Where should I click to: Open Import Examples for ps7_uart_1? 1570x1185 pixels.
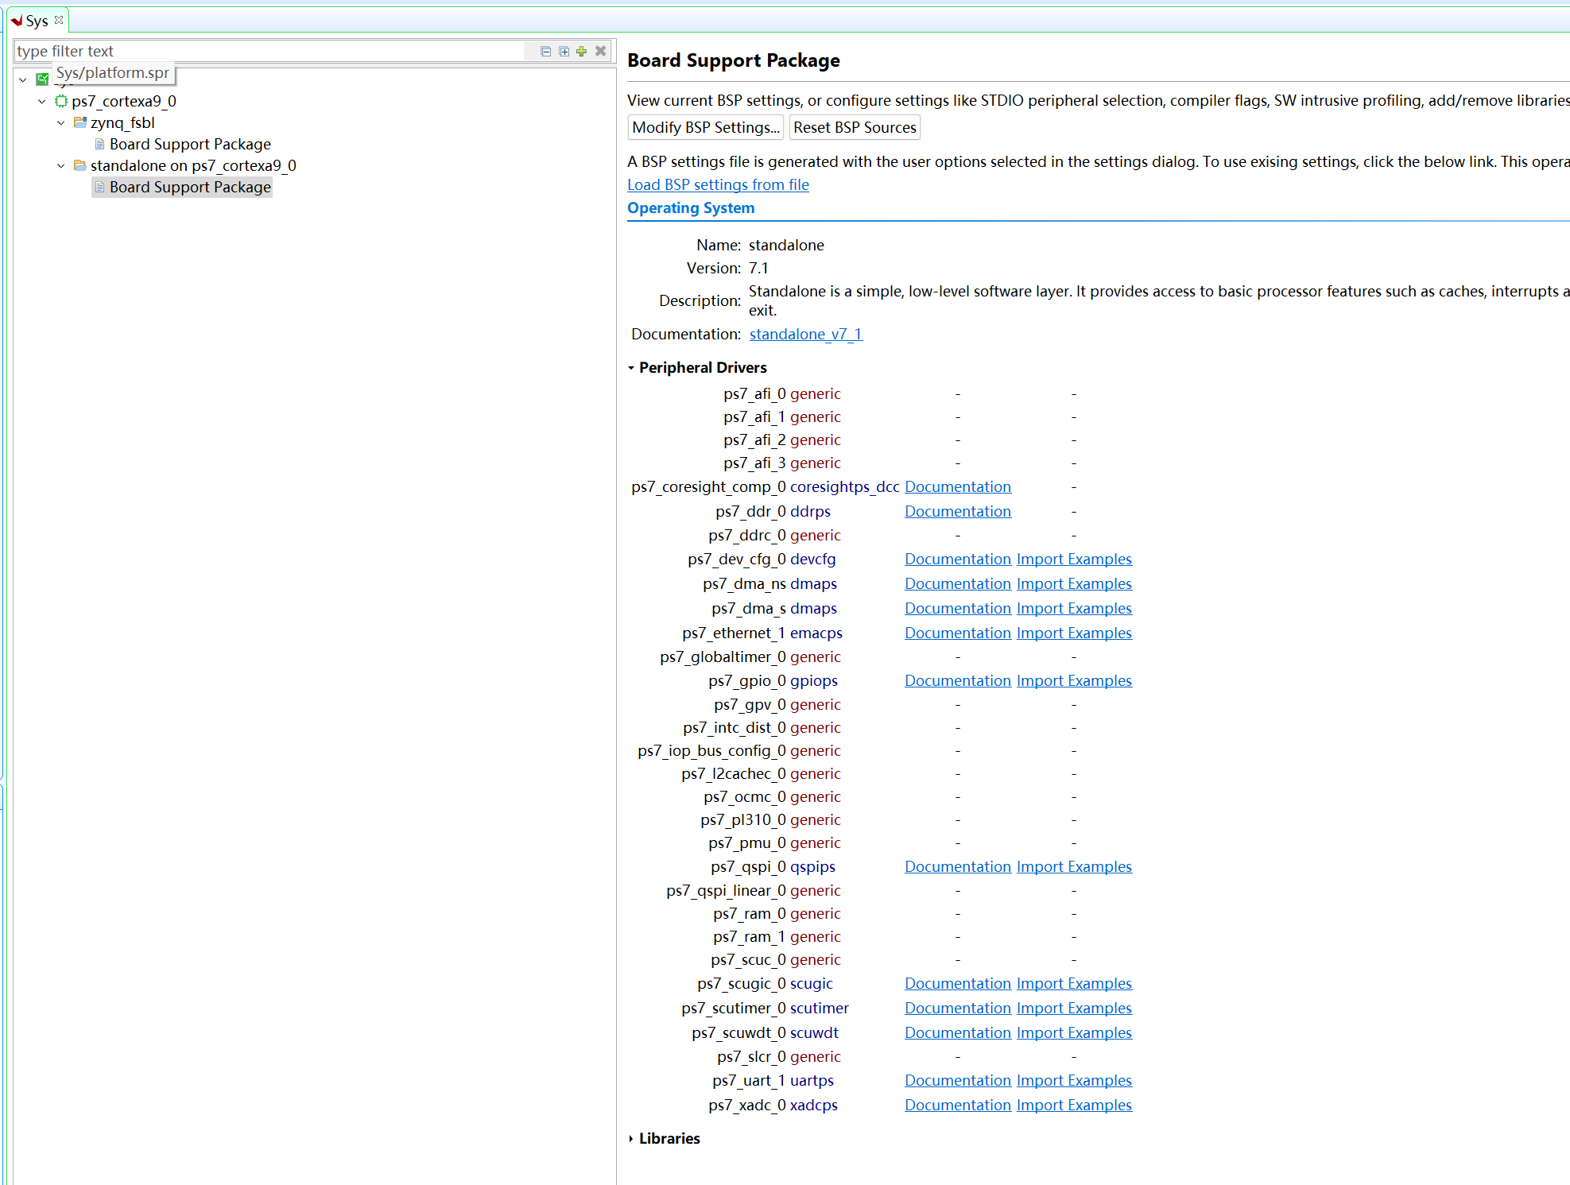click(x=1073, y=1080)
